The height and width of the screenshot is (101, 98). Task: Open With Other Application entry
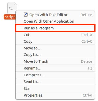pos(55,21)
